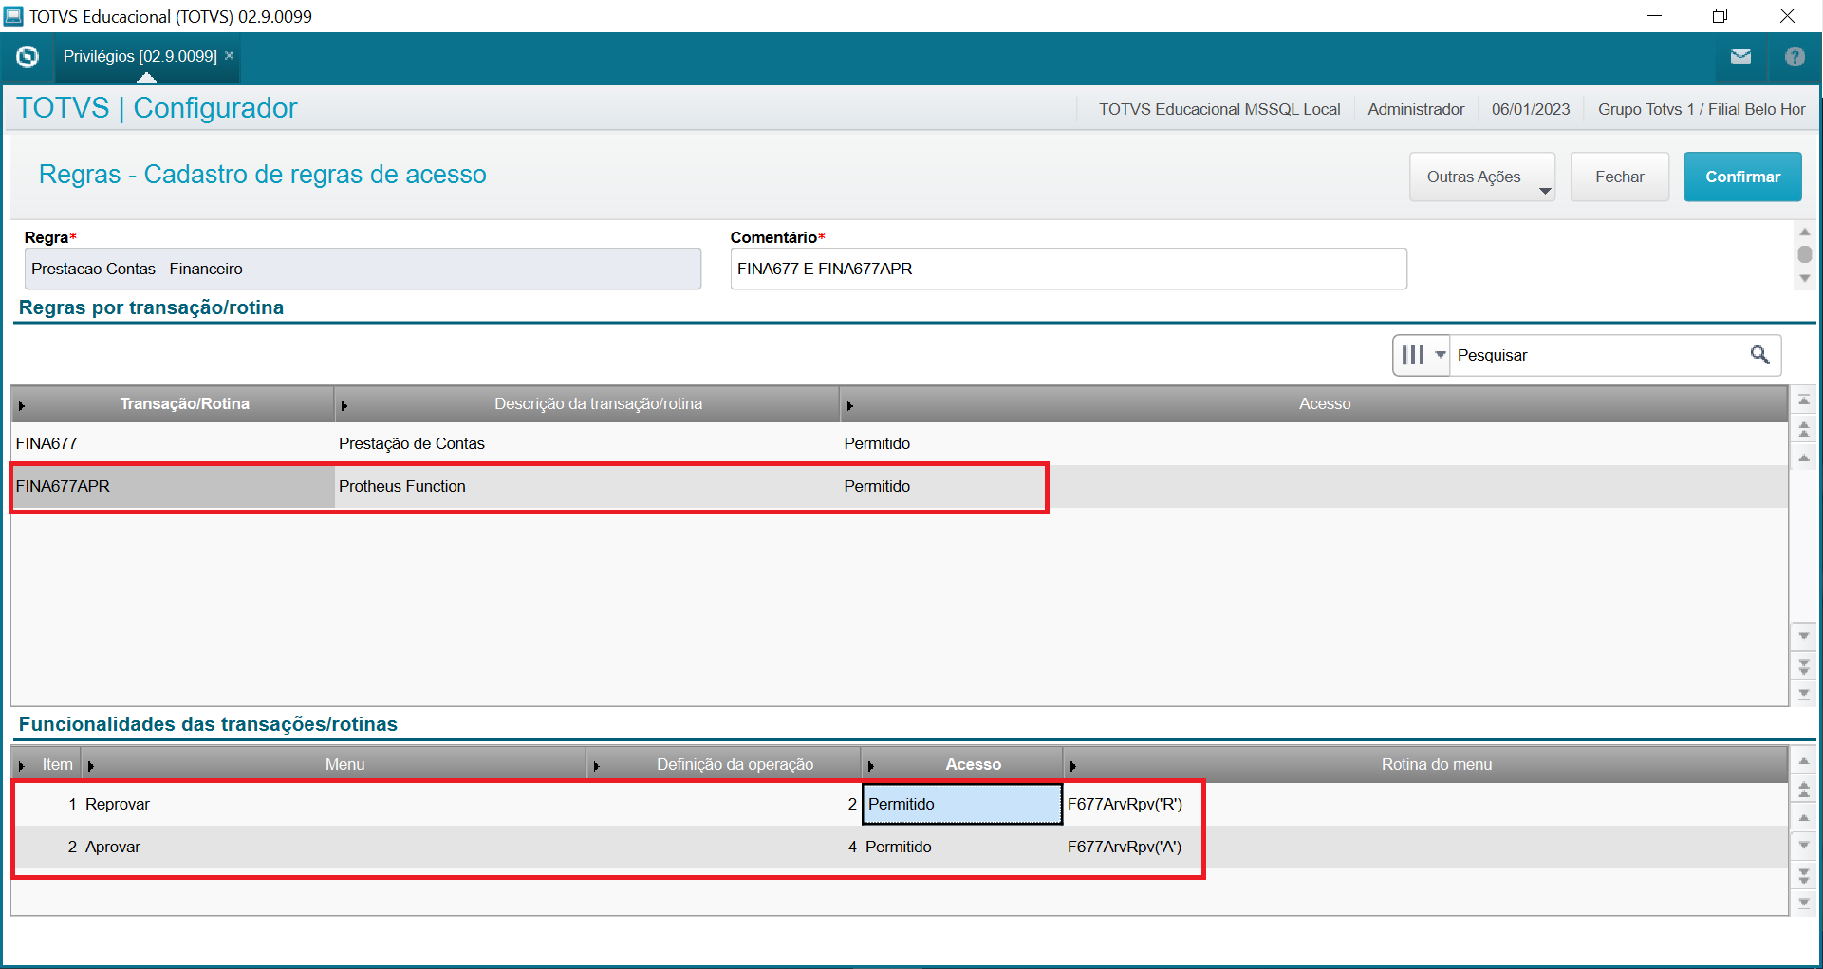Focus the Comentário input field
The width and height of the screenshot is (1823, 969).
(x=1069, y=269)
